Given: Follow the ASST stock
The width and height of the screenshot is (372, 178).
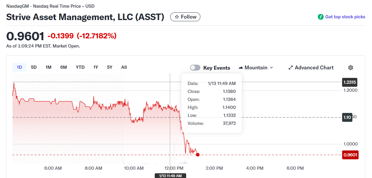Looking at the screenshot, I should [185, 17].
